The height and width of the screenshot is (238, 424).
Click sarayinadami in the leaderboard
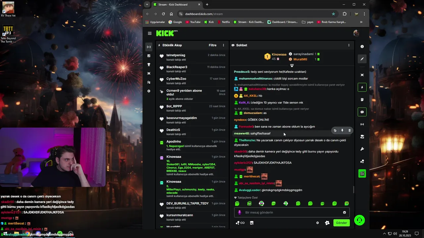(x=303, y=54)
